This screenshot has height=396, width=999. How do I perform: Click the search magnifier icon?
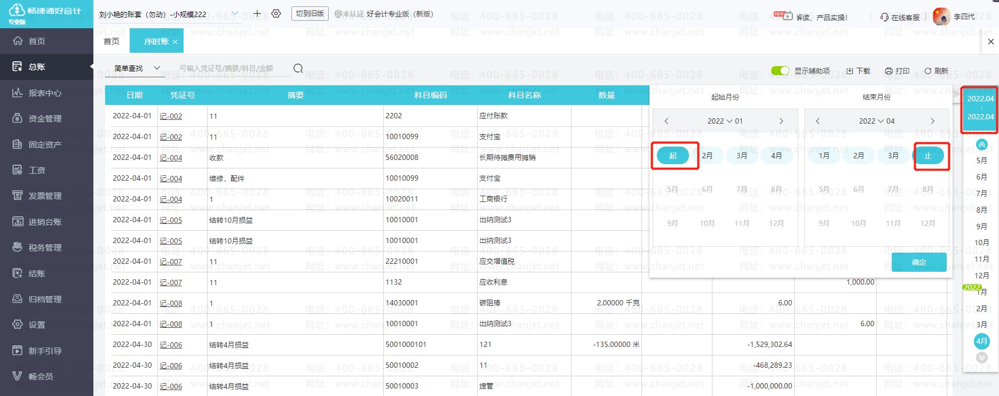click(298, 68)
